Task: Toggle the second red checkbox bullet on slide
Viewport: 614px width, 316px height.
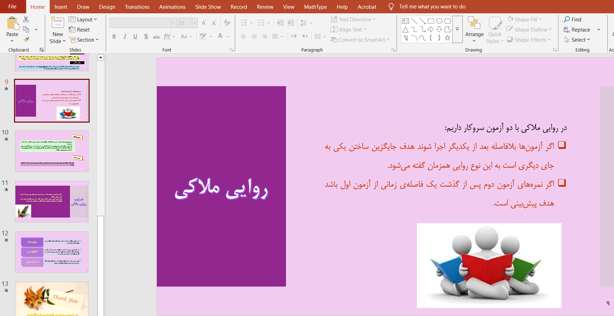Action: tap(562, 183)
